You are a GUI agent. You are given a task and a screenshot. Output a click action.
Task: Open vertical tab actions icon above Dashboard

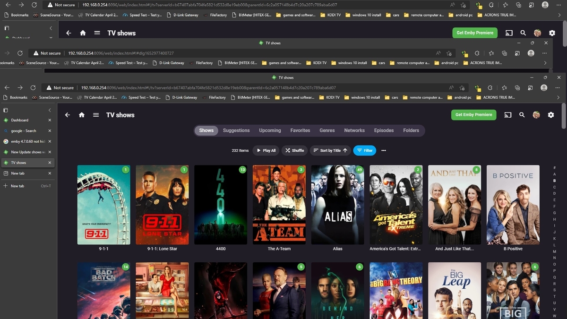coord(6,110)
